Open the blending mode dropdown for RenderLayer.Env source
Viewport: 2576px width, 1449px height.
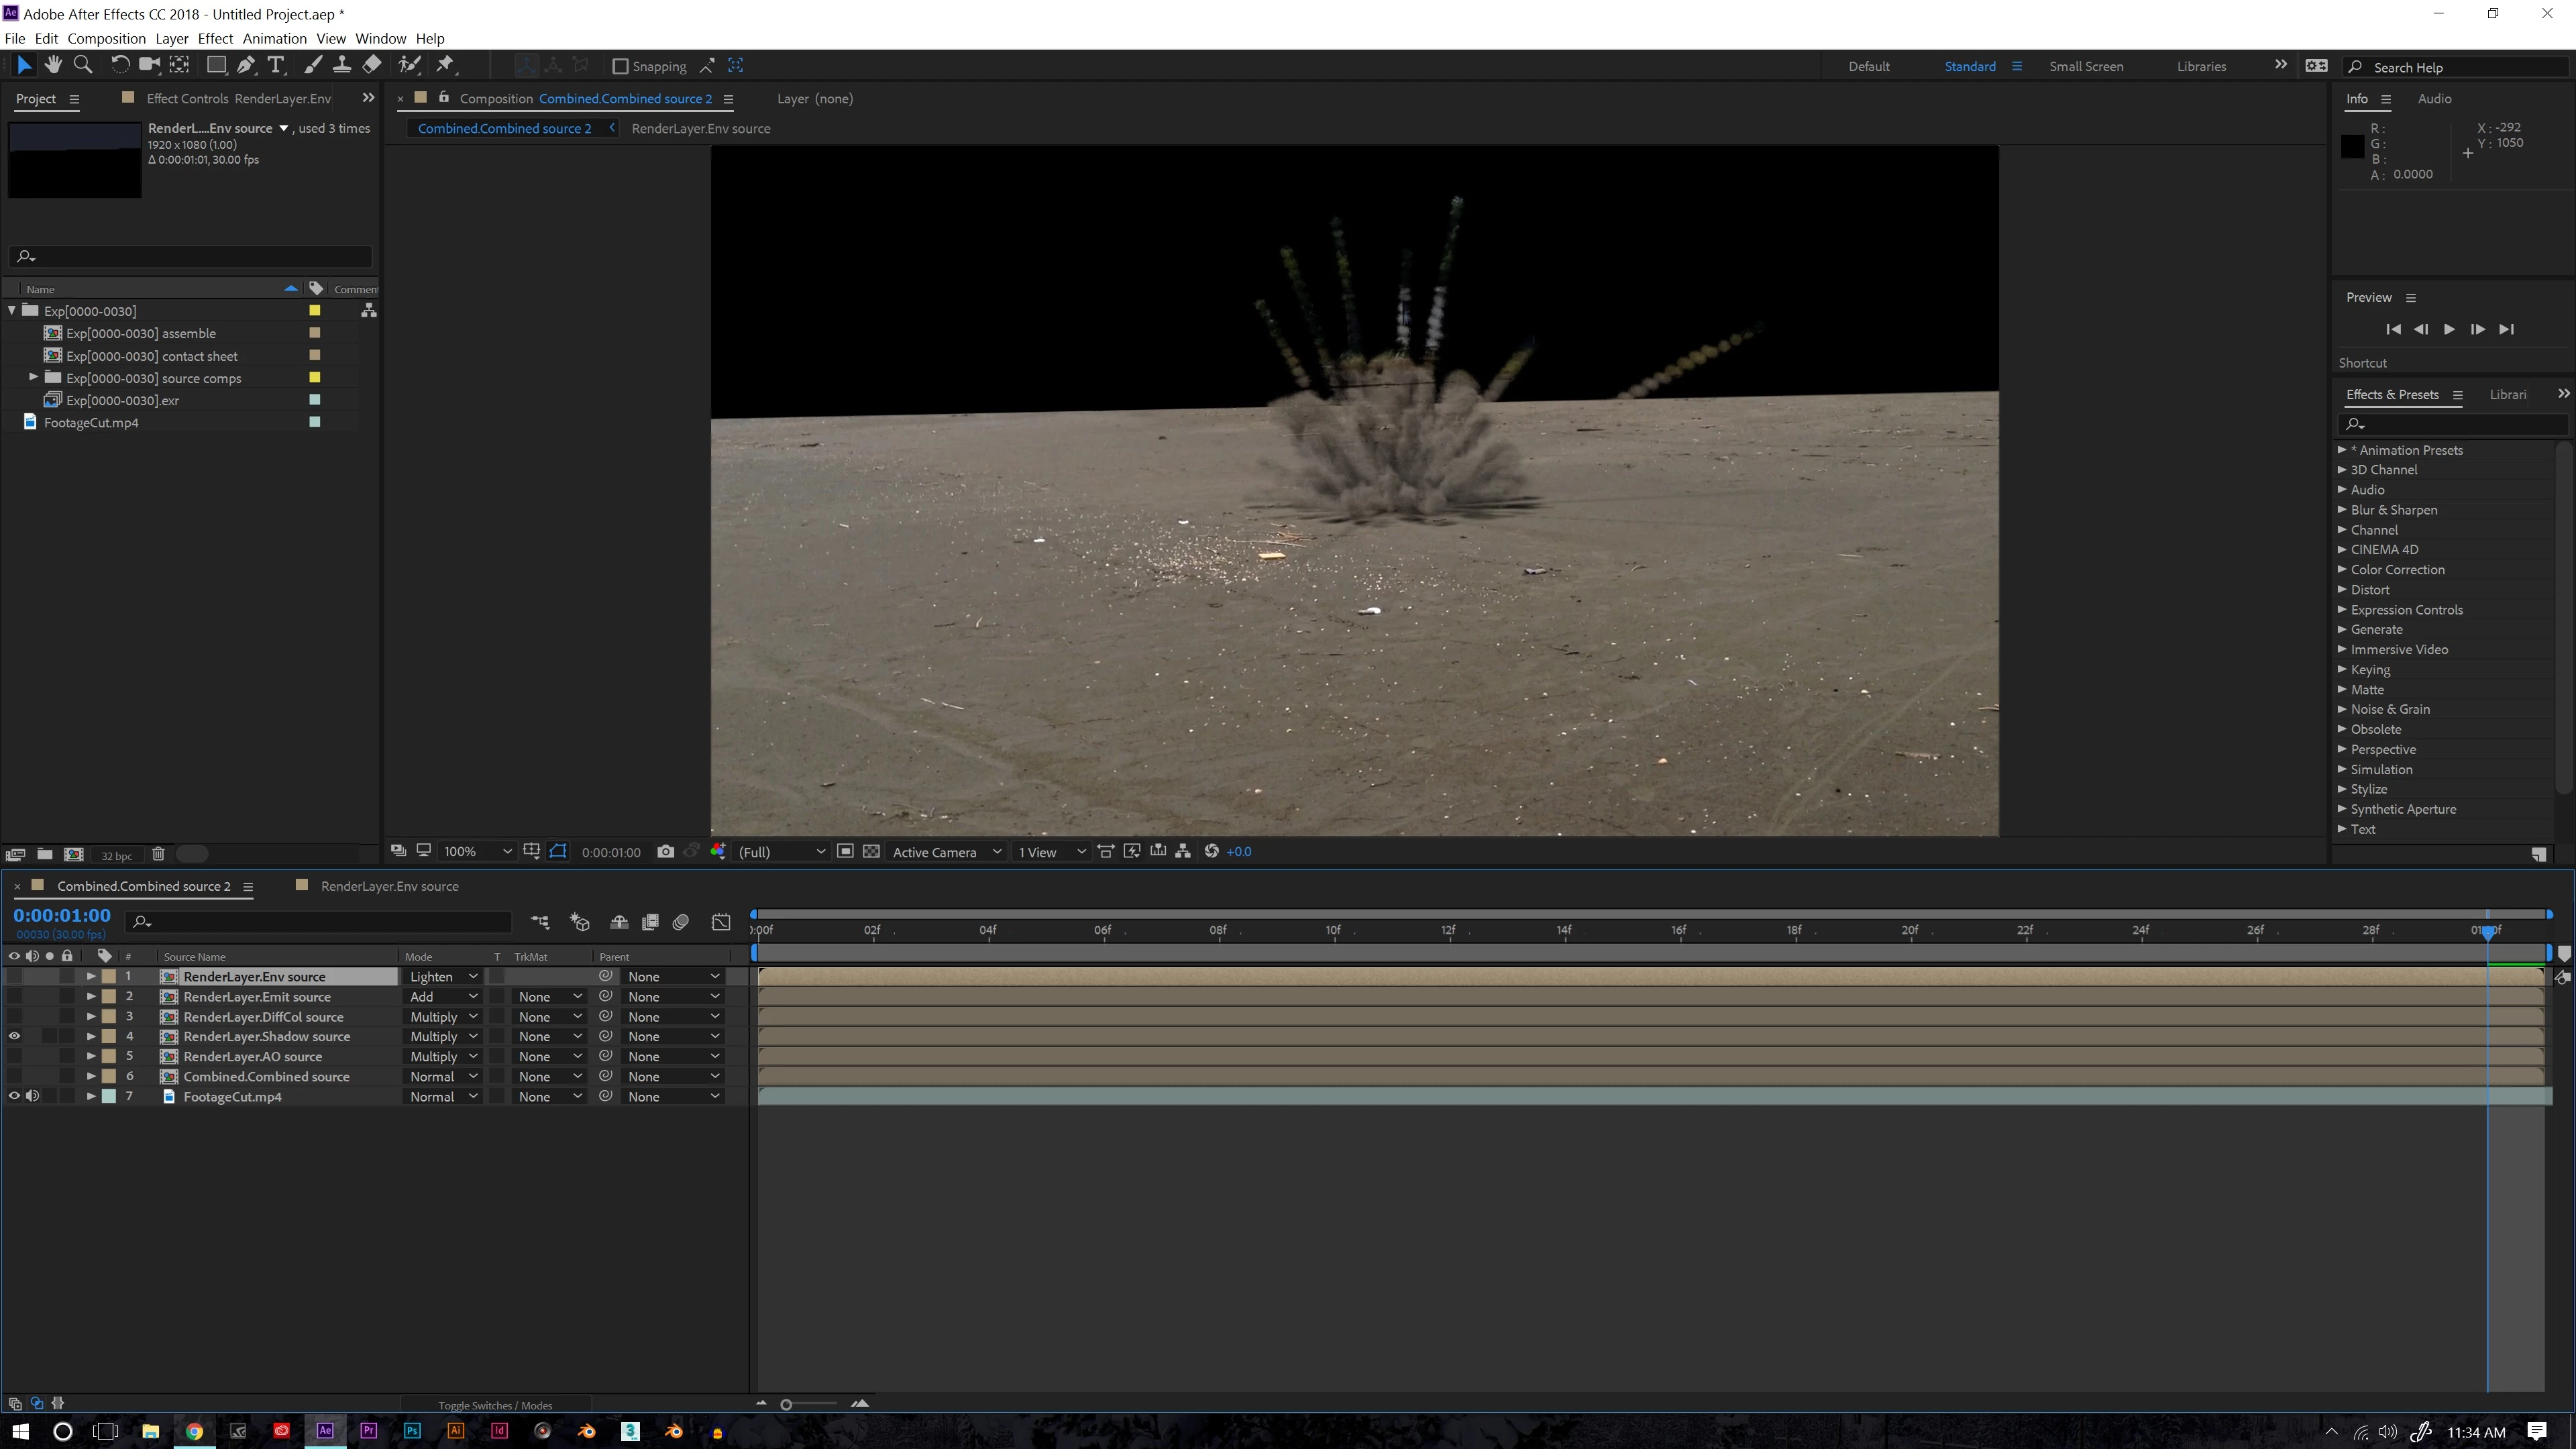pyautogui.click(x=443, y=977)
